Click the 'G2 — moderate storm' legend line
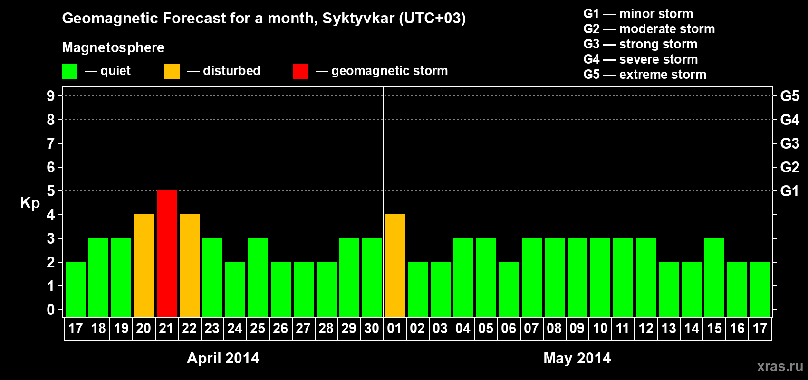Screen dimensions: 808x380 tap(649, 29)
